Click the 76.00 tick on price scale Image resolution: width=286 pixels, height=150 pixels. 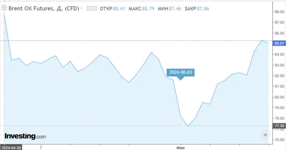click(279, 140)
